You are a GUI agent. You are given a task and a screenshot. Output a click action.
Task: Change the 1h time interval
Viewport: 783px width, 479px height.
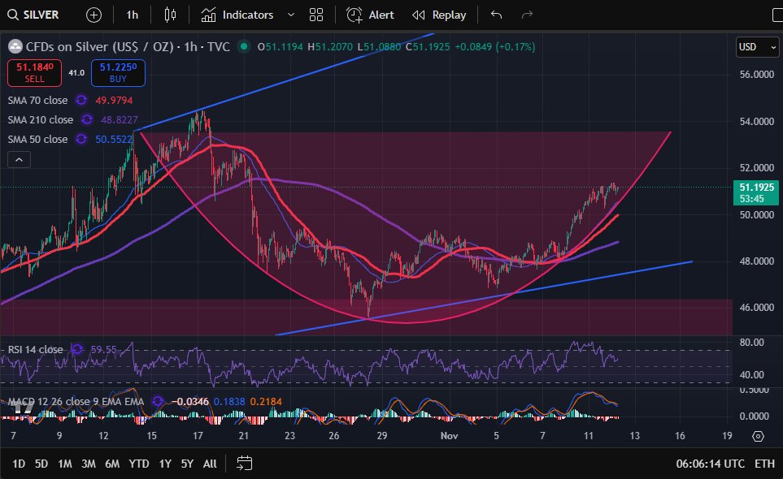tap(132, 15)
